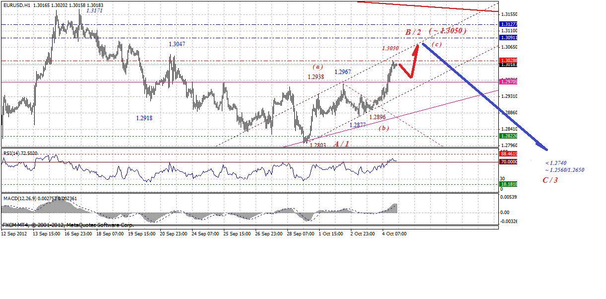Click the ( ~ 1.3050 ) target label
Viewport: 606px width, 299px height.
point(448,31)
